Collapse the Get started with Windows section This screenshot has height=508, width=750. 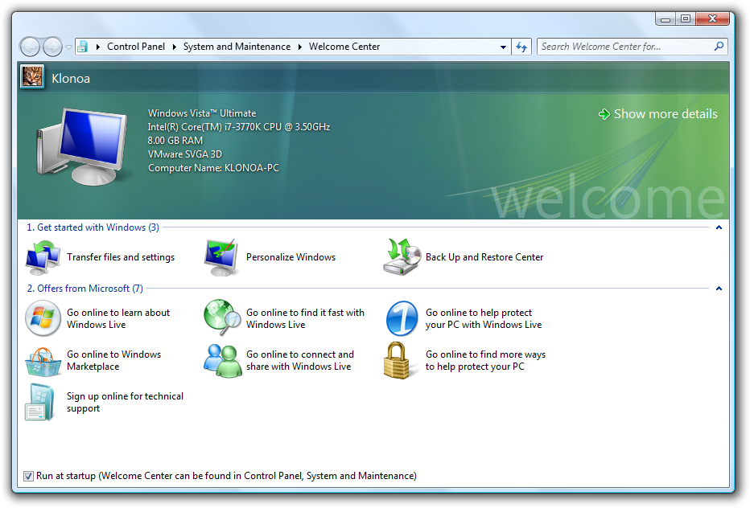(x=719, y=227)
